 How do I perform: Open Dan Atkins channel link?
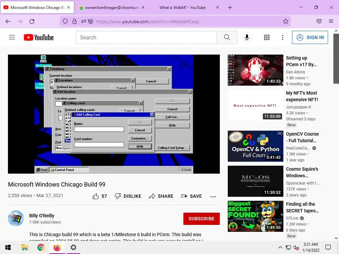point(295,72)
